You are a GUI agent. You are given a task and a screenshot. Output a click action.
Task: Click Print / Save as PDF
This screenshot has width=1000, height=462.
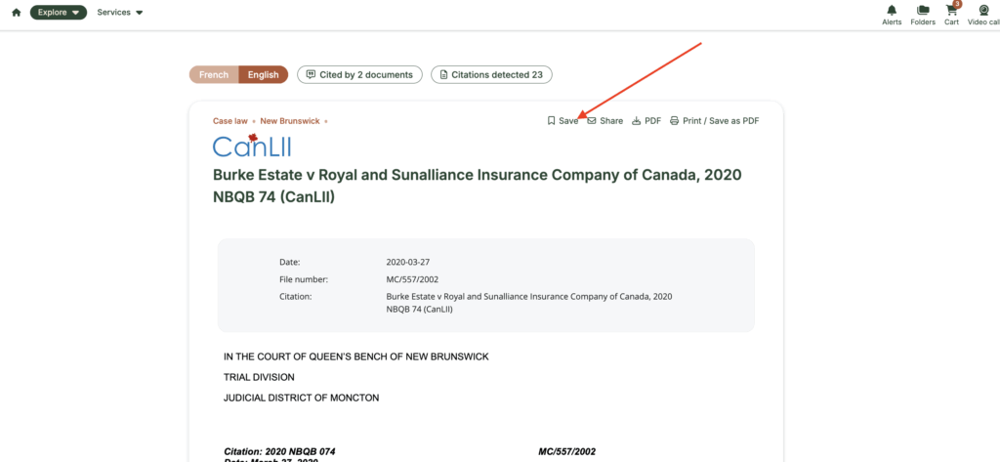[714, 120]
